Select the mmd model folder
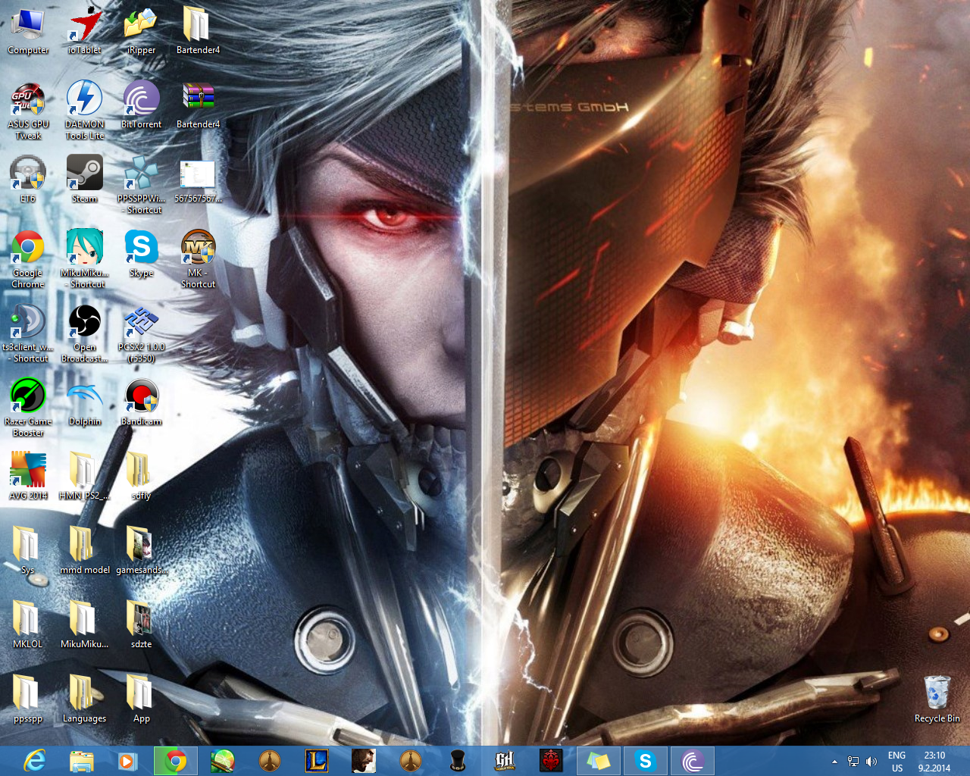970x776 pixels. [85, 550]
